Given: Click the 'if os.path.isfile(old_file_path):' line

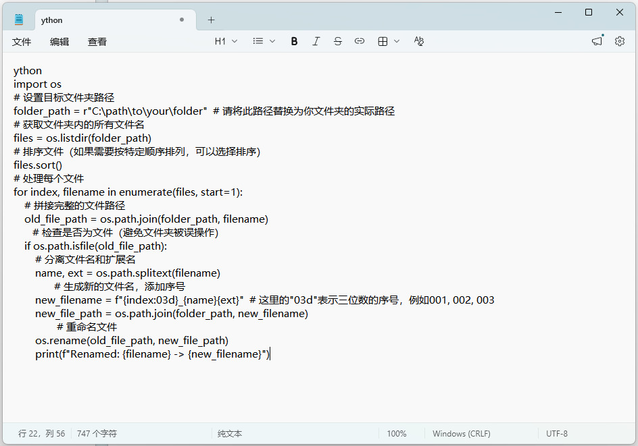Looking at the screenshot, I should 95,246.
